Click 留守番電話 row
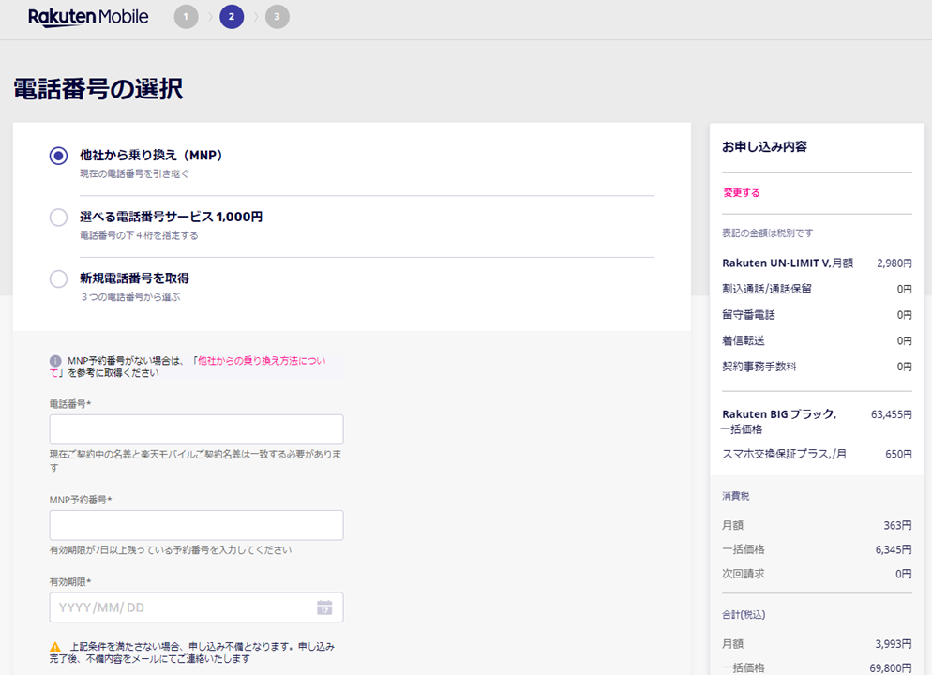This screenshot has height=675, width=932. (x=817, y=315)
